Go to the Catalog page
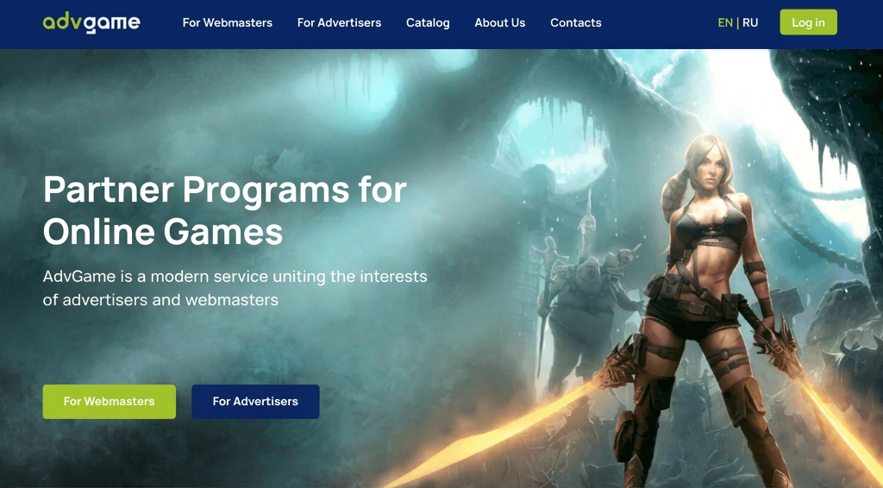This screenshot has height=488, width=883. [x=428, y=23]
